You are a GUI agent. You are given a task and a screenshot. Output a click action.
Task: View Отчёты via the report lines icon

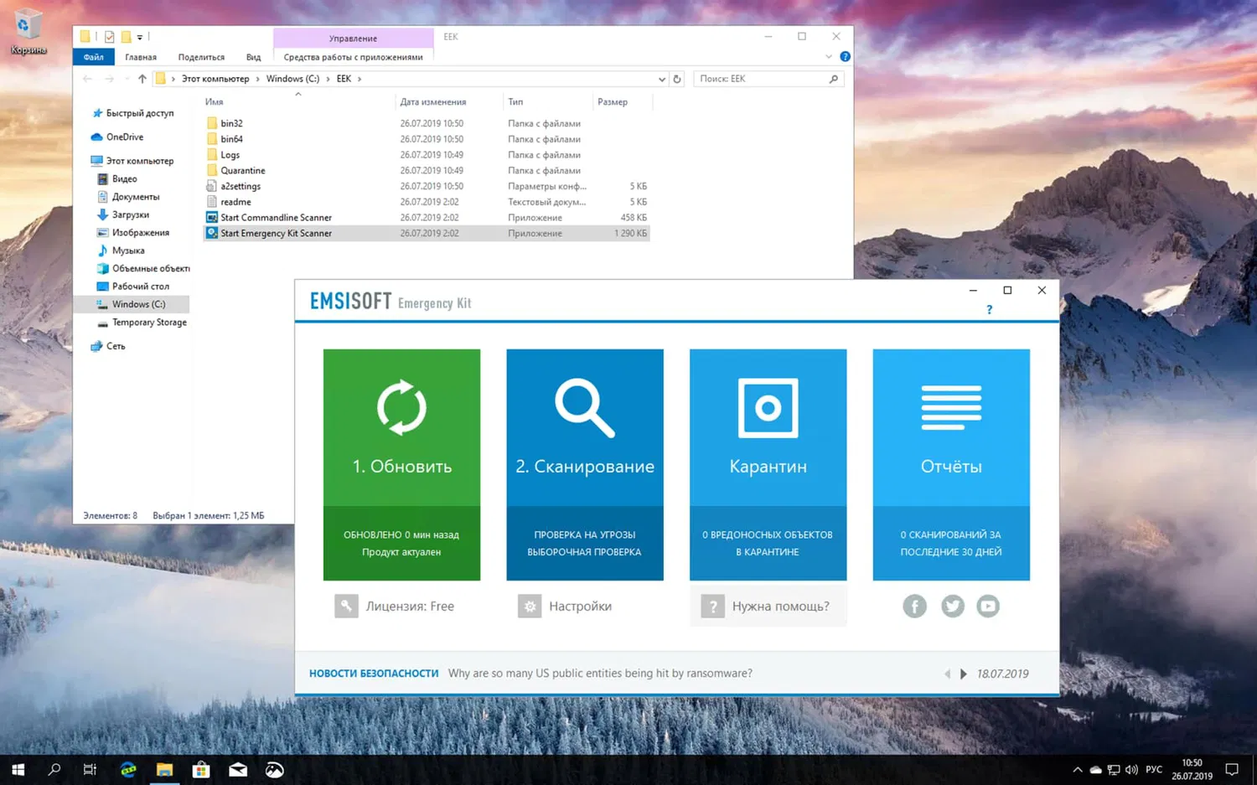tap(951, 408)
